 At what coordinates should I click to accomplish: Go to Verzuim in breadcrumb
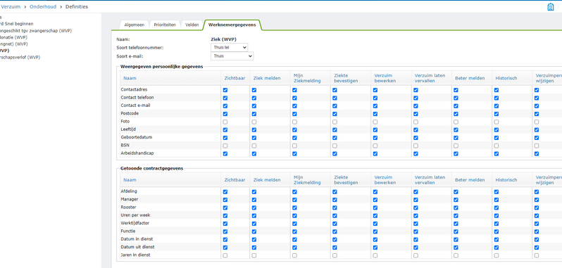[11, 6]
